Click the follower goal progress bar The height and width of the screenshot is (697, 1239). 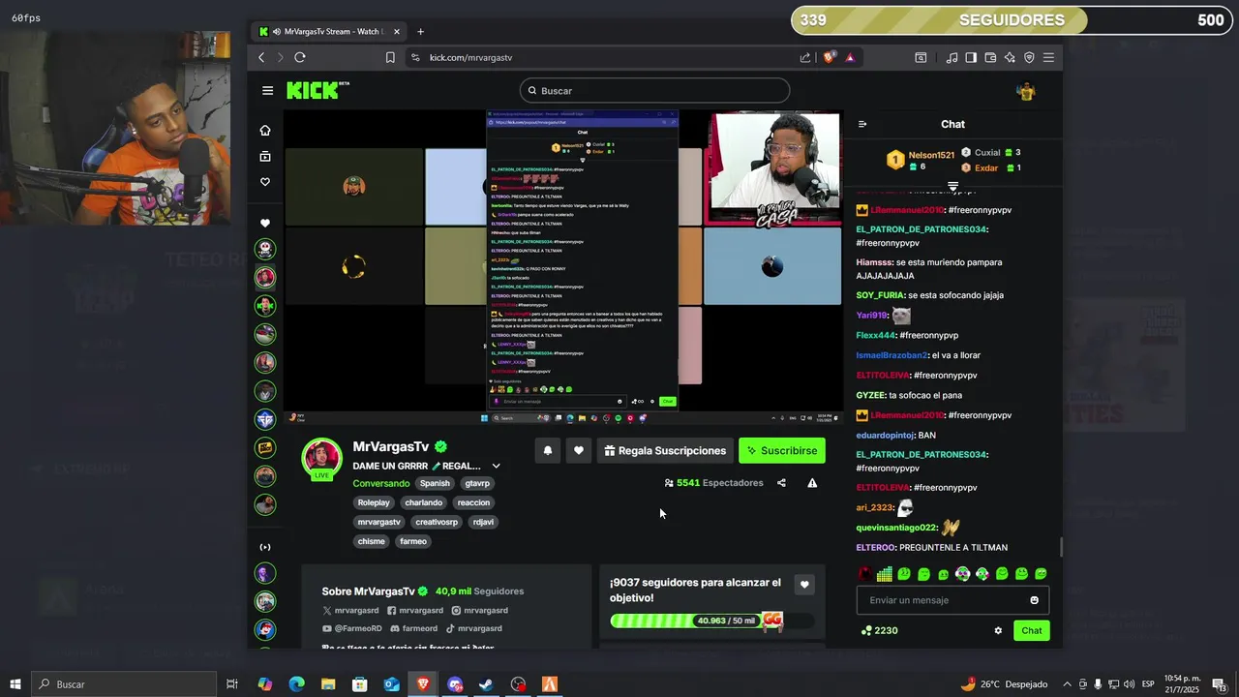711,621
